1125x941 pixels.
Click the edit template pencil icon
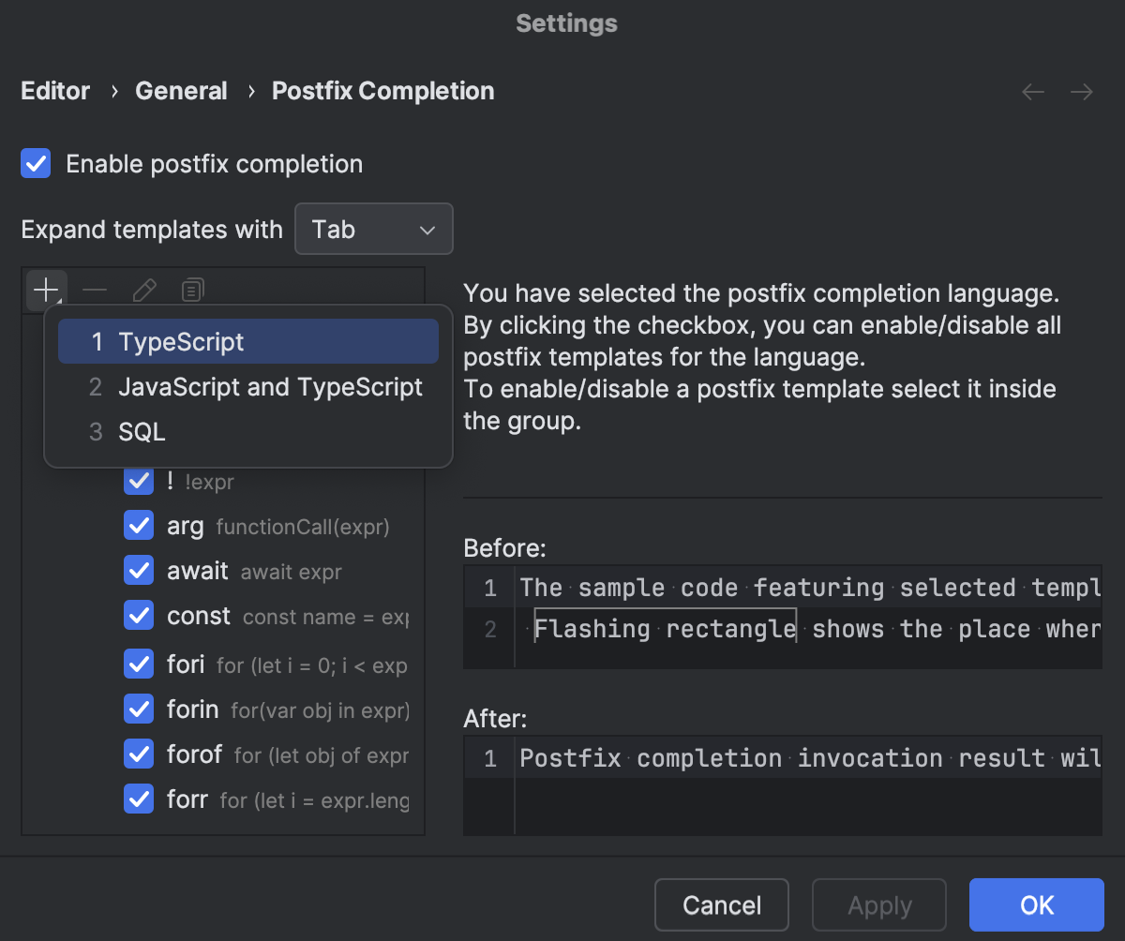pos(144,290)
